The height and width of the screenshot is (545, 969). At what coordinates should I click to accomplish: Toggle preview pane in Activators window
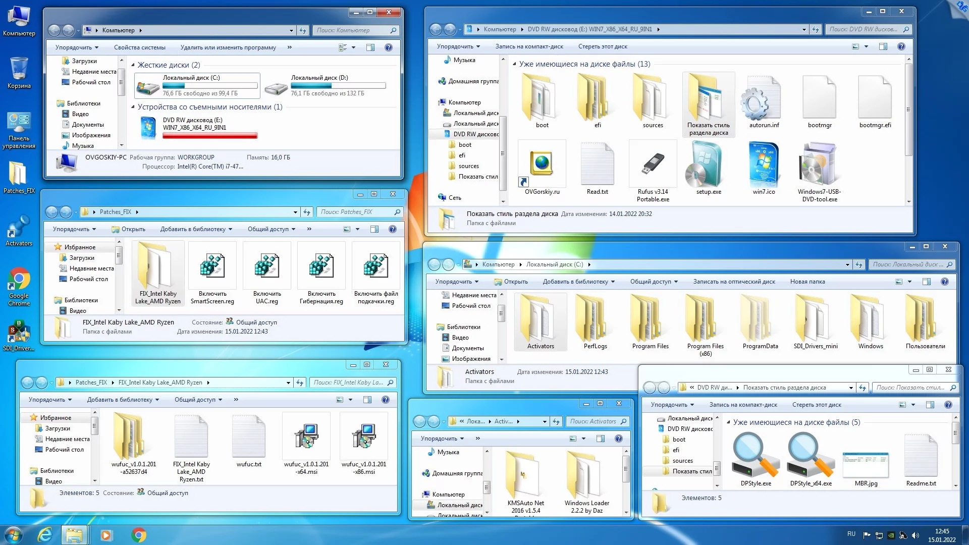click(x=601, y=439)
